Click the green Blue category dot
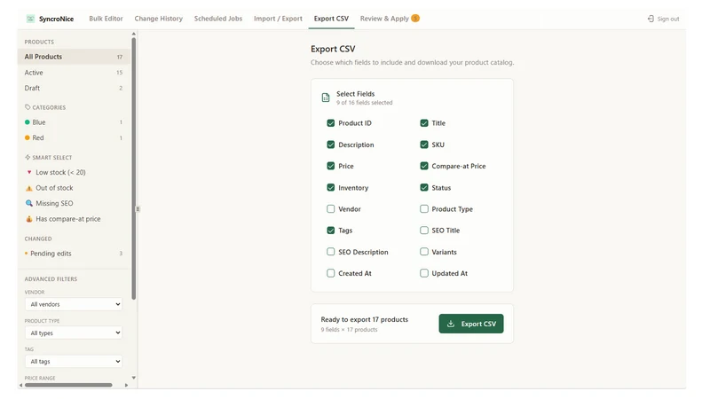The width and height of the screenshot is (710, 399). pos(28,122)
